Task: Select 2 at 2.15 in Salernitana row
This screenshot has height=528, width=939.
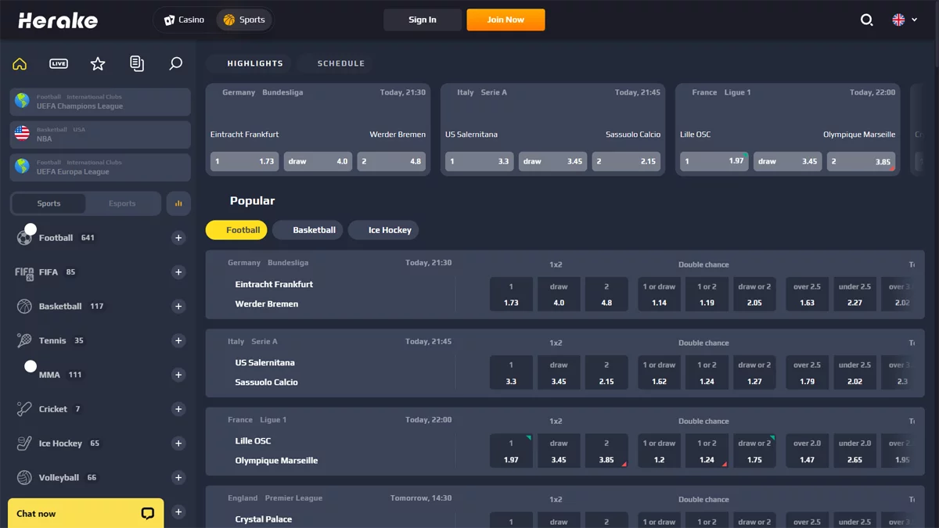Action: [x=606, y=372]
